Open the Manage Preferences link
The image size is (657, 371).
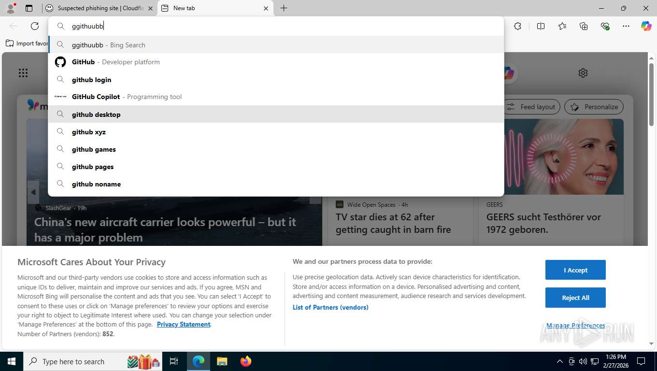coord(575,325)
